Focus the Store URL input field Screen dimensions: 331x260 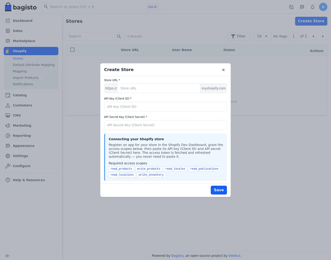pyautogui.click(x=158, y=88)
